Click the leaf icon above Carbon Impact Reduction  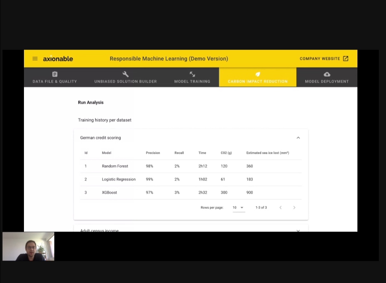pyautogui.click(x=258, y=74)
